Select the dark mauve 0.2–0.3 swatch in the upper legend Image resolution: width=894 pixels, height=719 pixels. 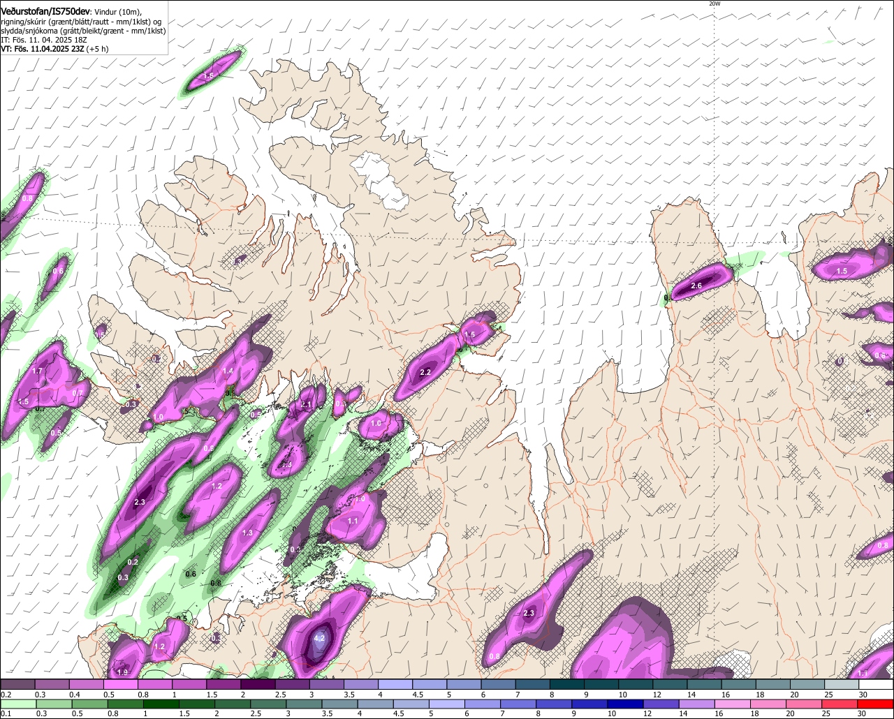[17, 685]
